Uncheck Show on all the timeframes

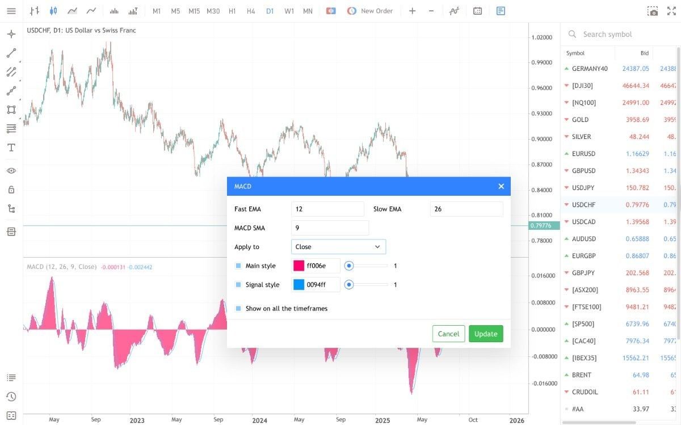(x=238, y=309)
